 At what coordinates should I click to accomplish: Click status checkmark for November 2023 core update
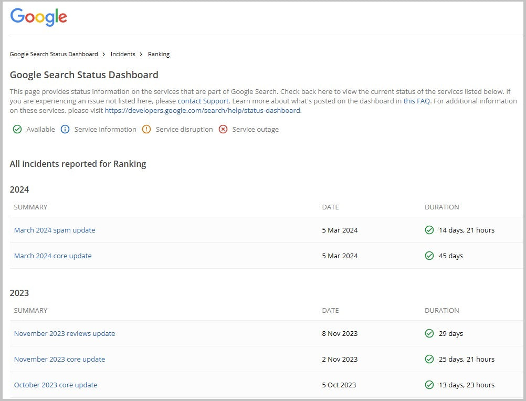pos(429,360)
